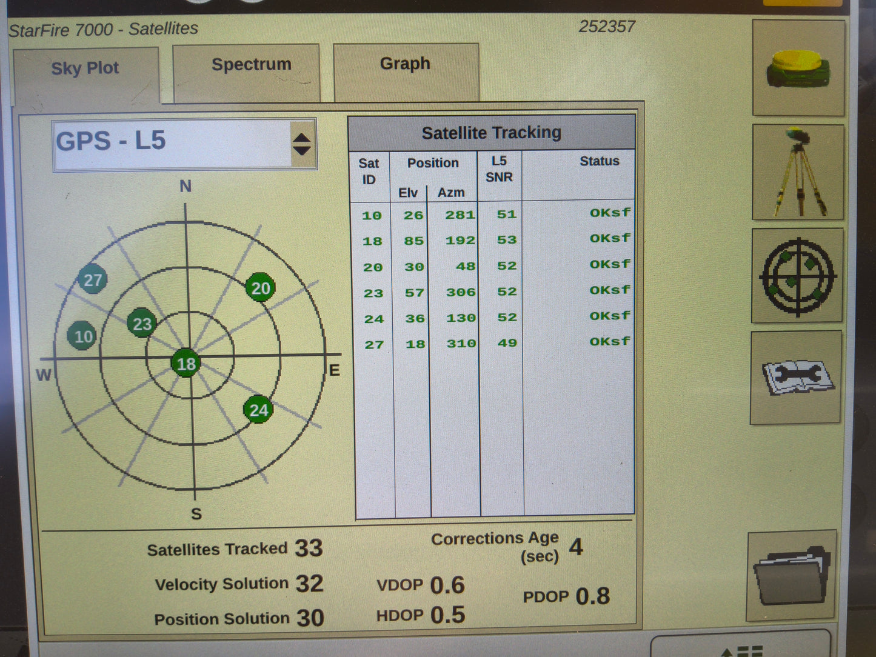Click Velocity Solution value 32

tap(309, 583)
